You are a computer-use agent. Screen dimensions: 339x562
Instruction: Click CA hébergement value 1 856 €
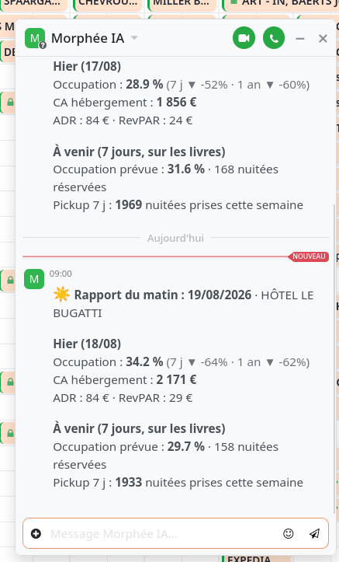point(177,102)
